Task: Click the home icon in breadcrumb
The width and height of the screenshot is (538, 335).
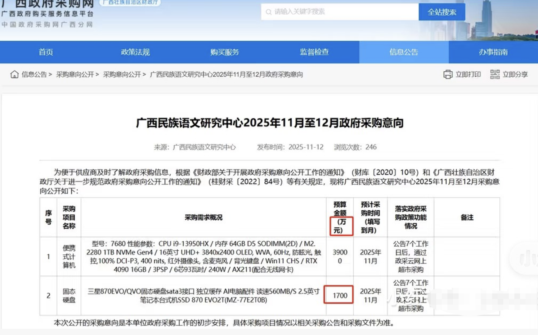Action: (x=14, y=74)
